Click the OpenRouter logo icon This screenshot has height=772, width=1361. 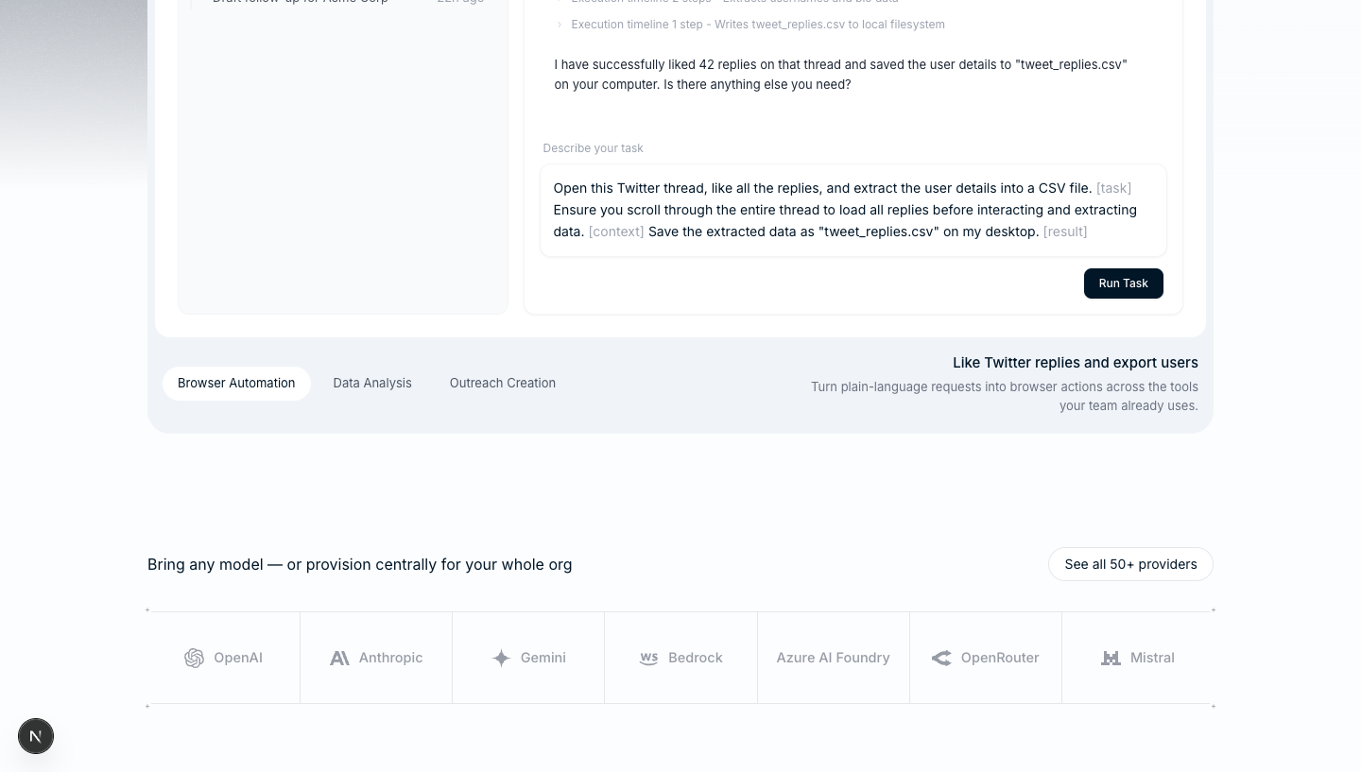[x=941, y=658]
